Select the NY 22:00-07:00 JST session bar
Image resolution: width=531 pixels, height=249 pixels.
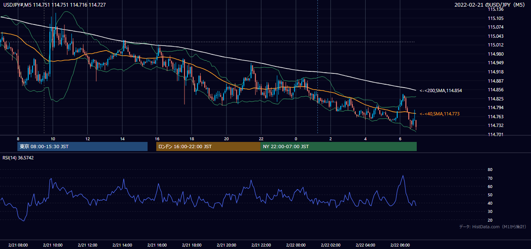[x=339, y=146]
